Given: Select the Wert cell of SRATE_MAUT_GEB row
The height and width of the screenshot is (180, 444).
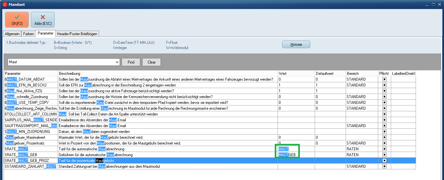Looking at the screenshot, I should click(296, 155).
